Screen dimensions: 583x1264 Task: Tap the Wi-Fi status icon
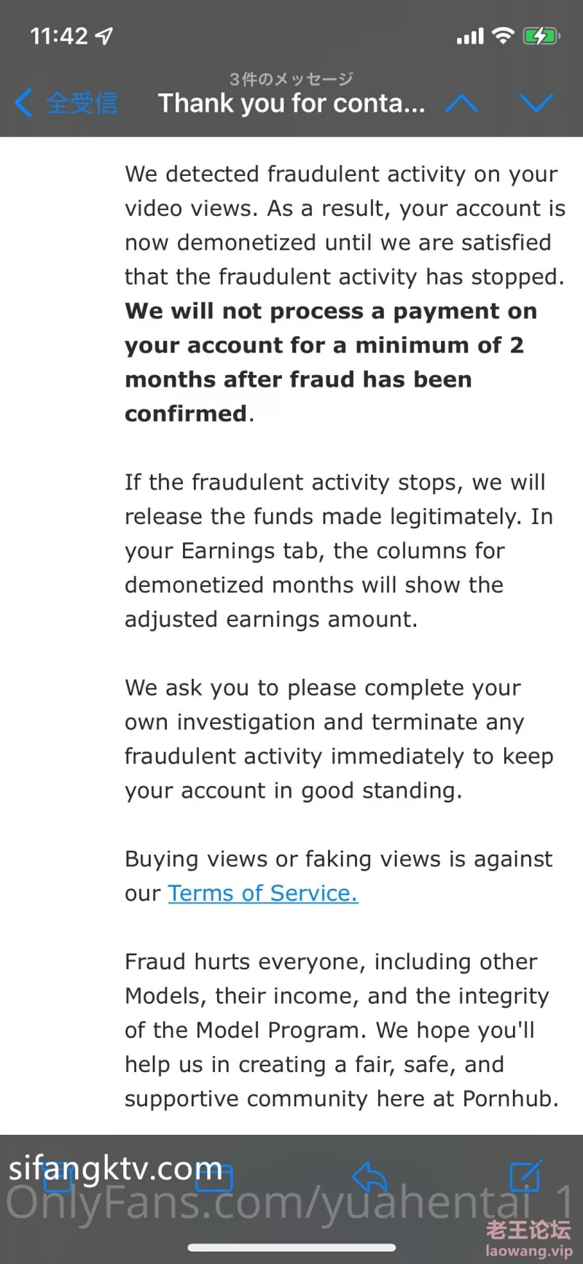tap(503, 35)
